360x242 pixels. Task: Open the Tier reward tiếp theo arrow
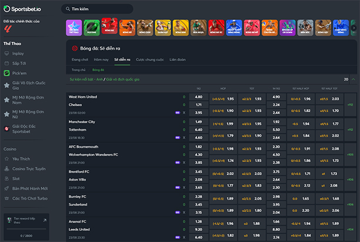(x=45, y=220)
